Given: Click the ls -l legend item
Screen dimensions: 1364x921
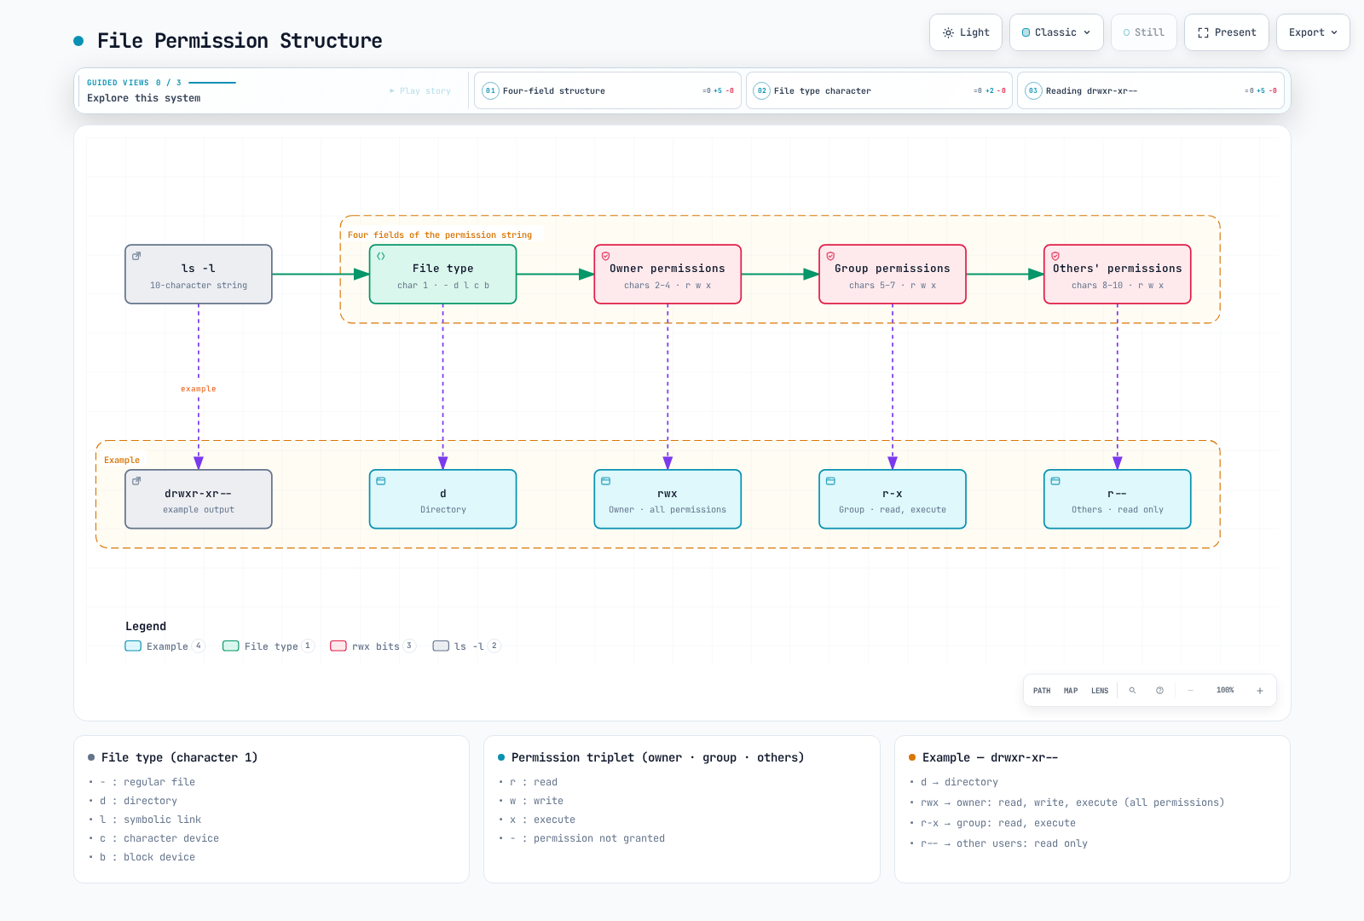Looking at the screenshot, I should [466, 646].
